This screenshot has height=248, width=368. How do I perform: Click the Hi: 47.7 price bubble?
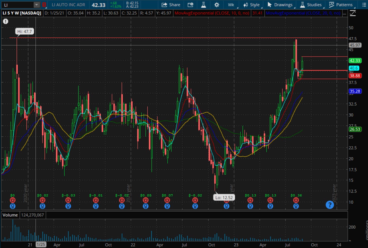coord(25,32)
